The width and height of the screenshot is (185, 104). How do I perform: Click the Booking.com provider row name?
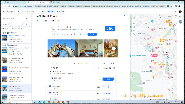tap(57, 86)
